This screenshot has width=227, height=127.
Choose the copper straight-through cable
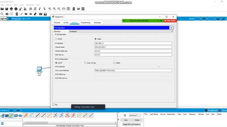(38, 115)
